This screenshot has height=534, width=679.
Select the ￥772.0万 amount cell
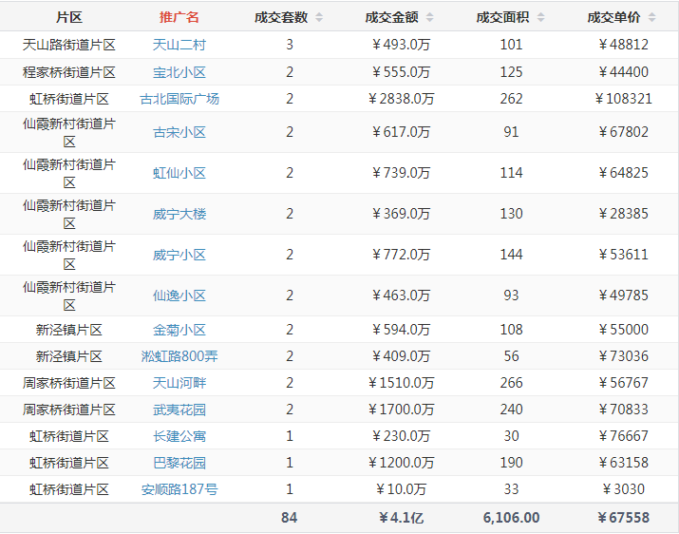point(401,255)
